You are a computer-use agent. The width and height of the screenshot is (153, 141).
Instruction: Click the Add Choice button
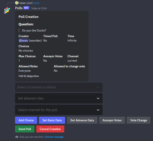coord(26,120)
